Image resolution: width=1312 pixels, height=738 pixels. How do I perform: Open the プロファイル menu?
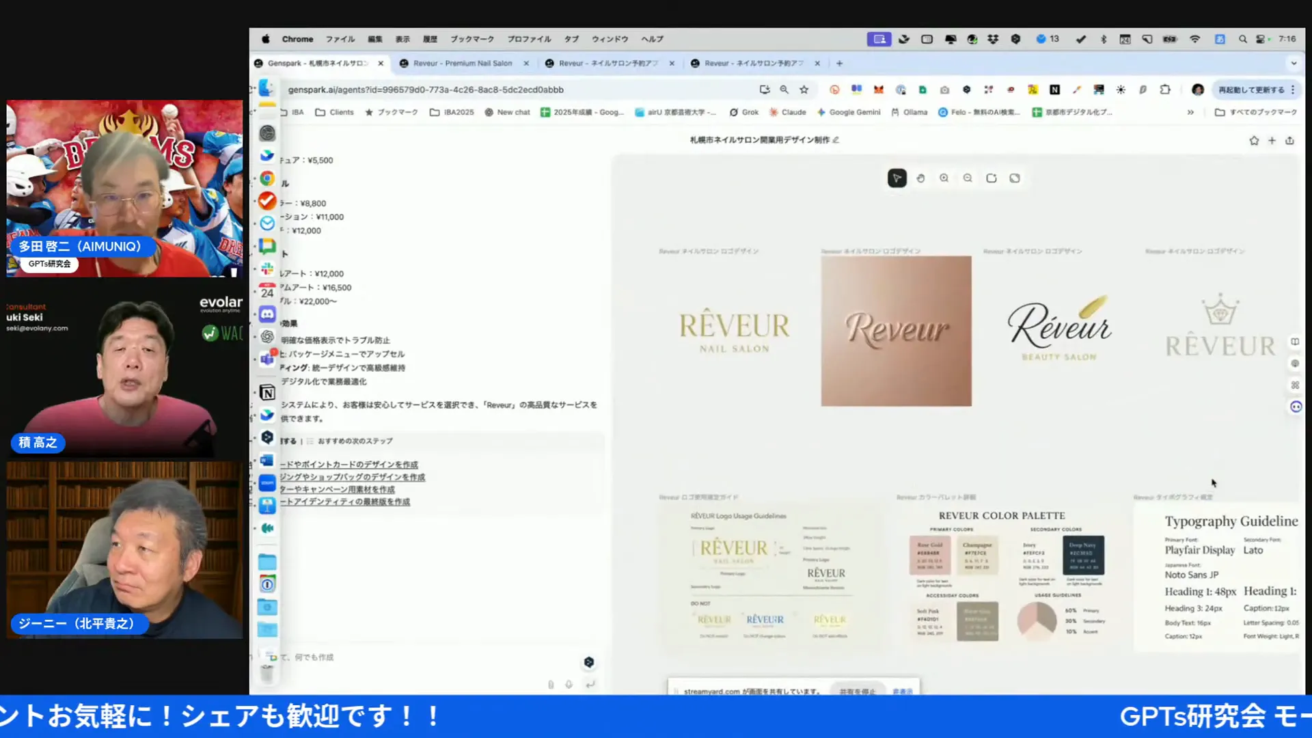tap(529, 39)
